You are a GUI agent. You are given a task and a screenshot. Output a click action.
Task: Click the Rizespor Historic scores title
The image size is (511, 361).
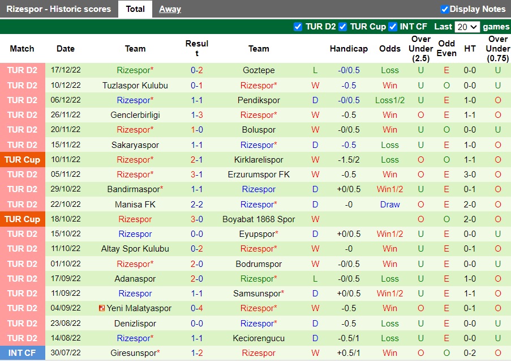click(59, 9)
